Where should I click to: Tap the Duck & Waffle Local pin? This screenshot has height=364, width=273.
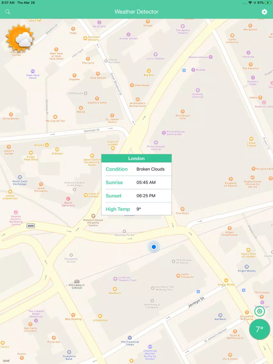pos(235,331)
